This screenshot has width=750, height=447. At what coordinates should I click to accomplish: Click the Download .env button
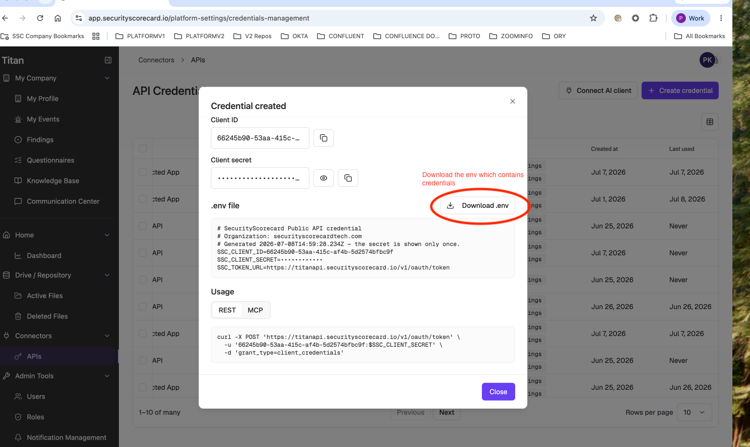(478, 205)
